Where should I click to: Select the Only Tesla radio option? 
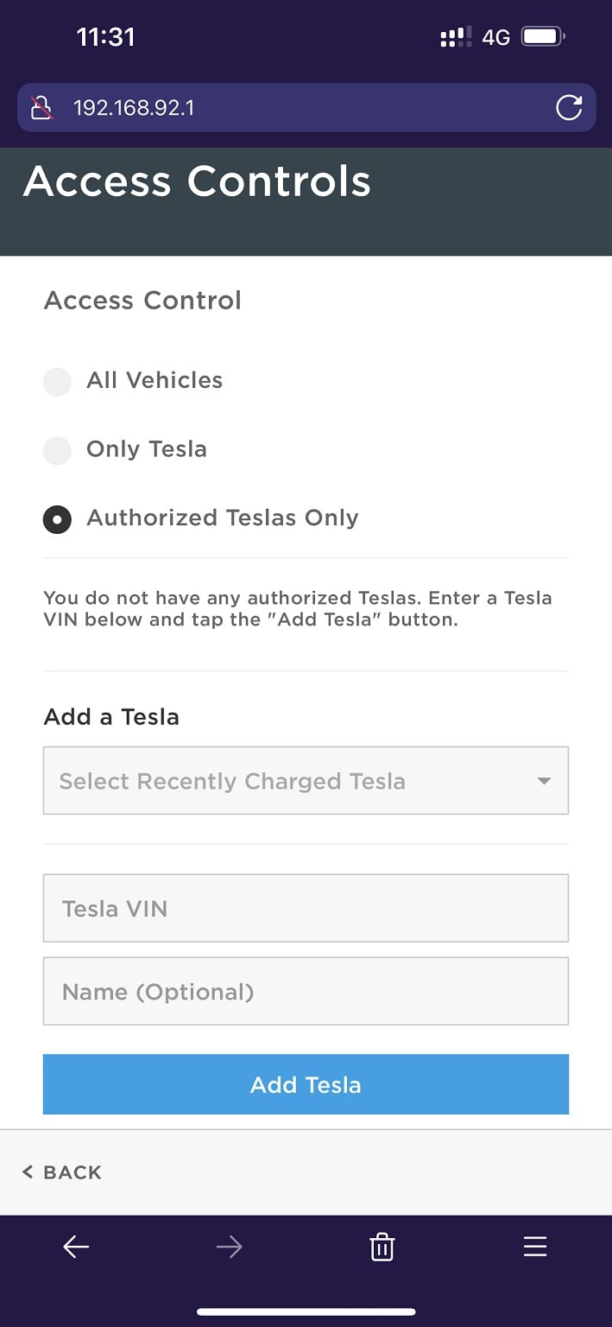(57, 450)
